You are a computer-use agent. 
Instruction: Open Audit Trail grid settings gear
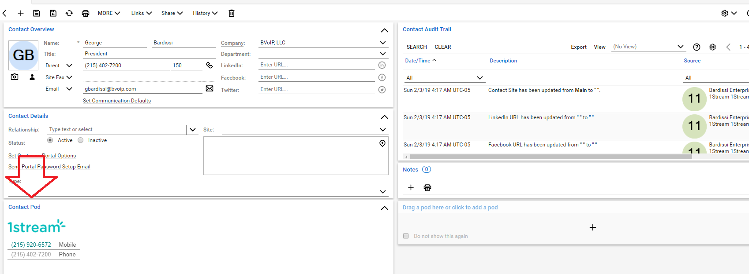coord(712,47)
